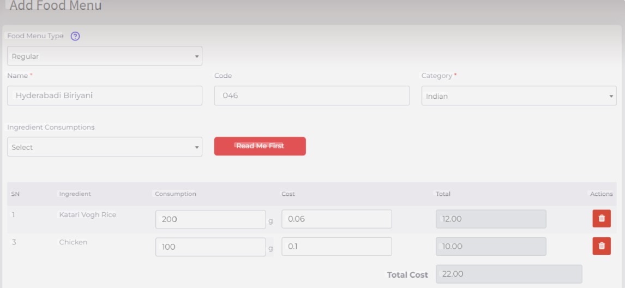Click the Consumption column header
Screen dimensions: 625x288
pyautogui.click(x=175, y=194)
